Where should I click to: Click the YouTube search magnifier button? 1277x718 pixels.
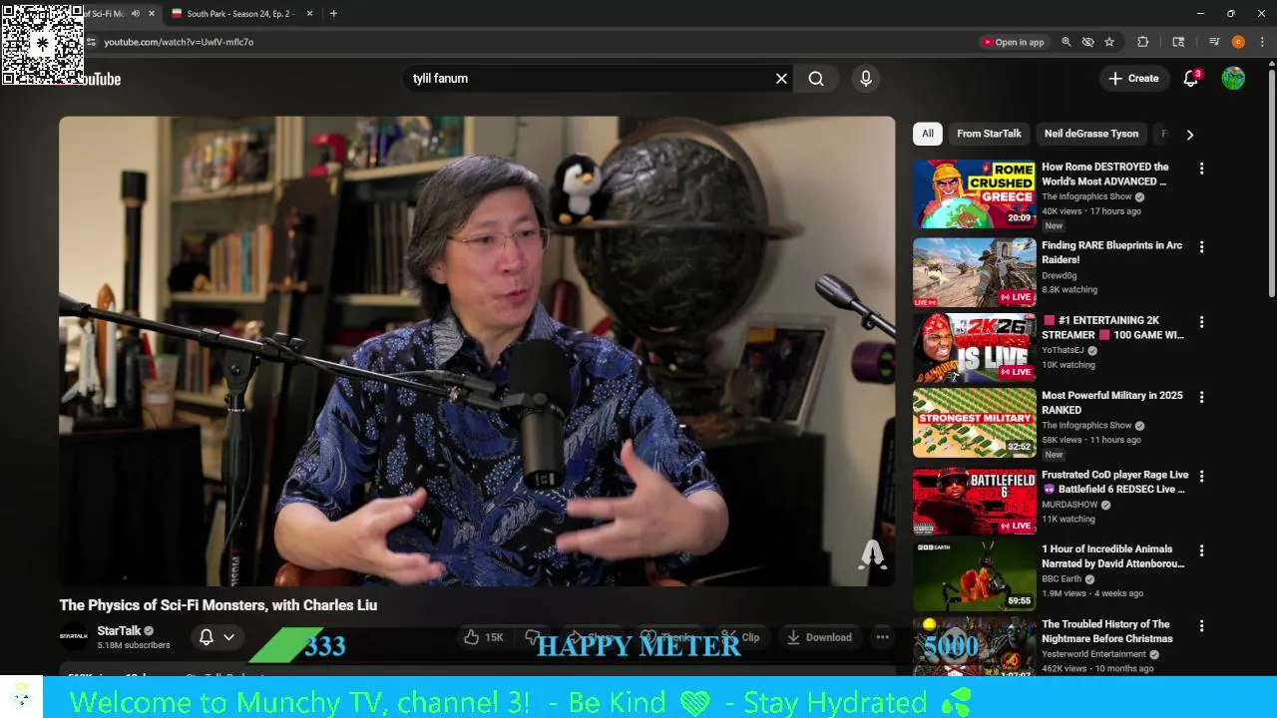(816, 79)
